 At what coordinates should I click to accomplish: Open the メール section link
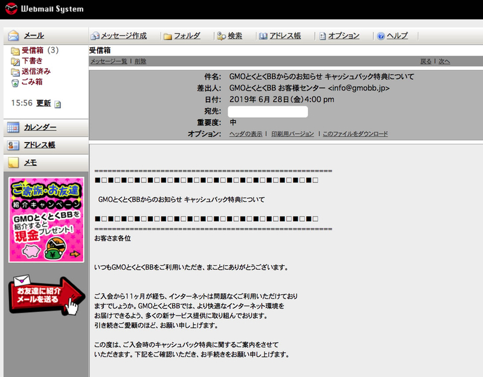(x=34, y=36)
